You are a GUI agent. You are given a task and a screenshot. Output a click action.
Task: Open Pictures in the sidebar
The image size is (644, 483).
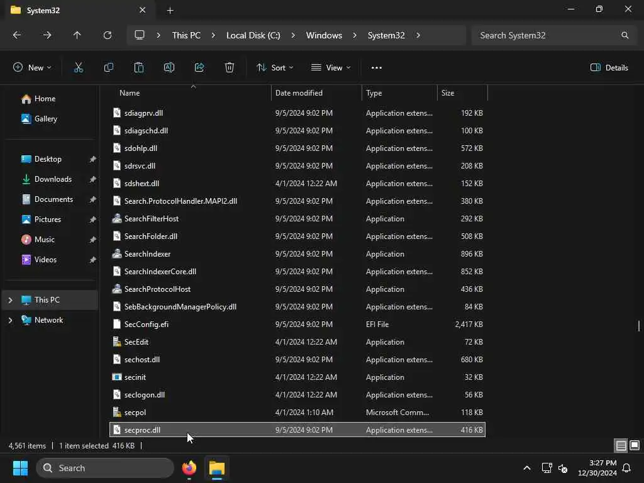click(47, 219)
